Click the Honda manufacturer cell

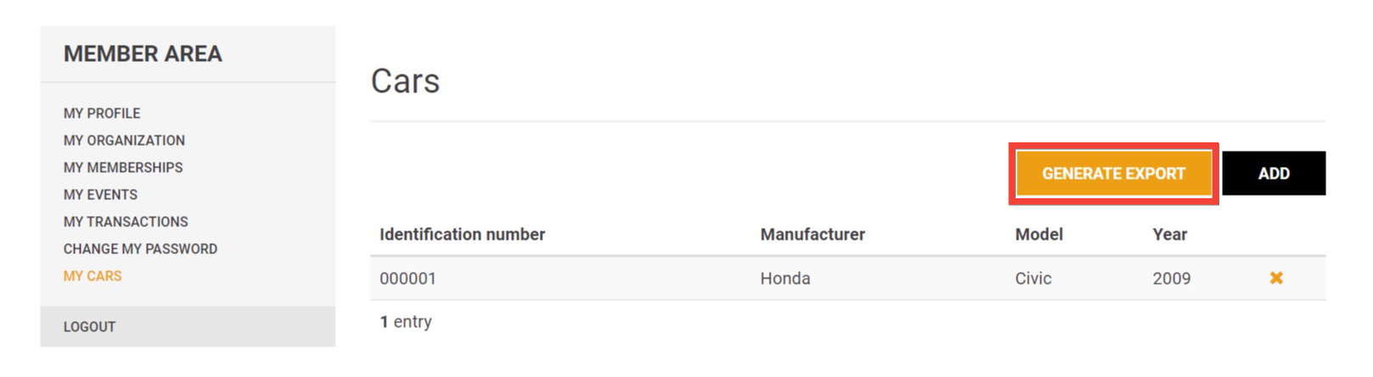point(785,279)
